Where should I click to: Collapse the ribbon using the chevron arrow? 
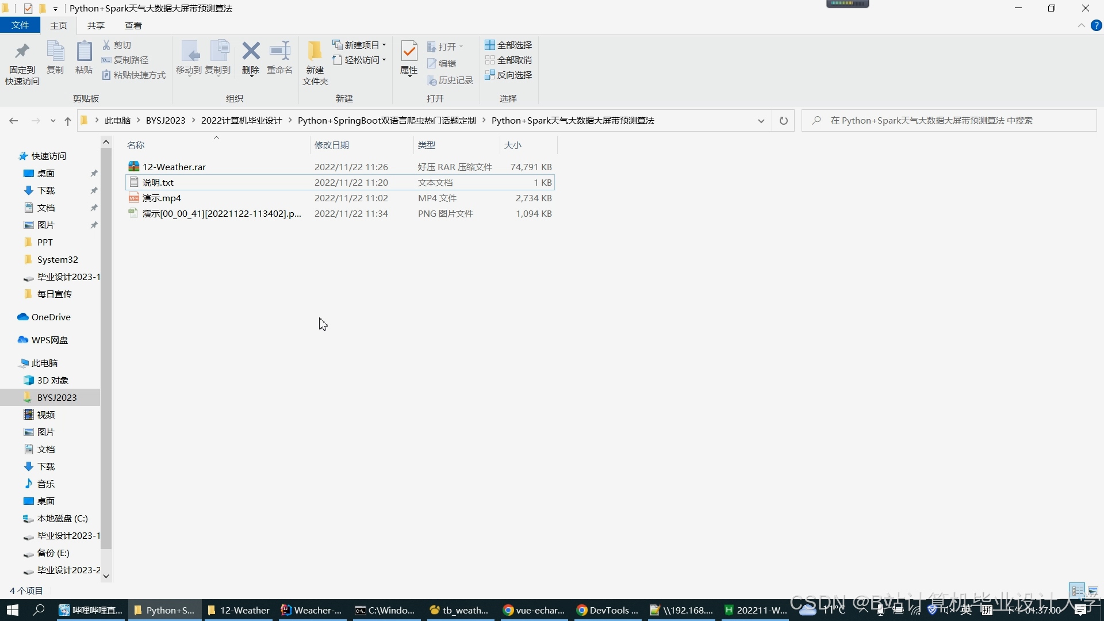coord(1081,25)
